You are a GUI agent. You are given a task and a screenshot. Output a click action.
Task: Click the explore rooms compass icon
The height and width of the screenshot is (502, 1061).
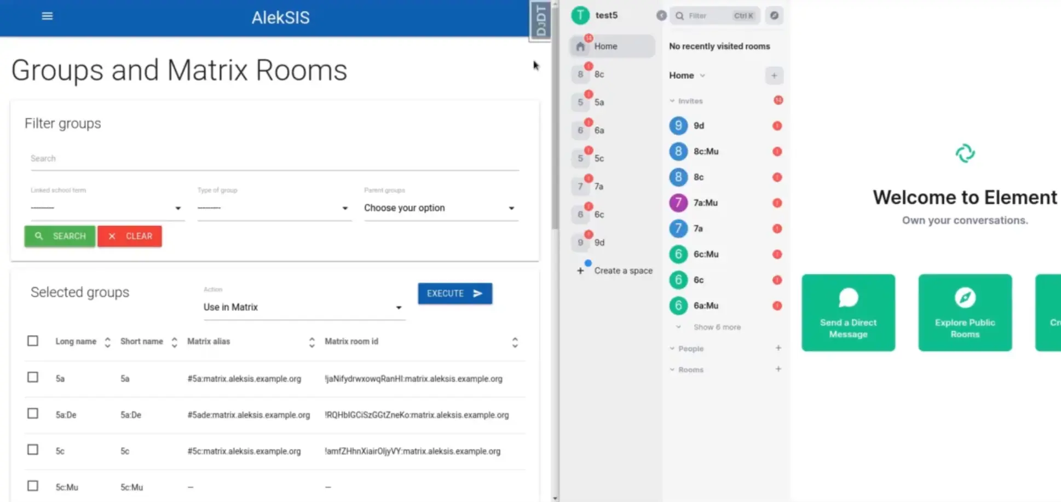pos(774,15)
